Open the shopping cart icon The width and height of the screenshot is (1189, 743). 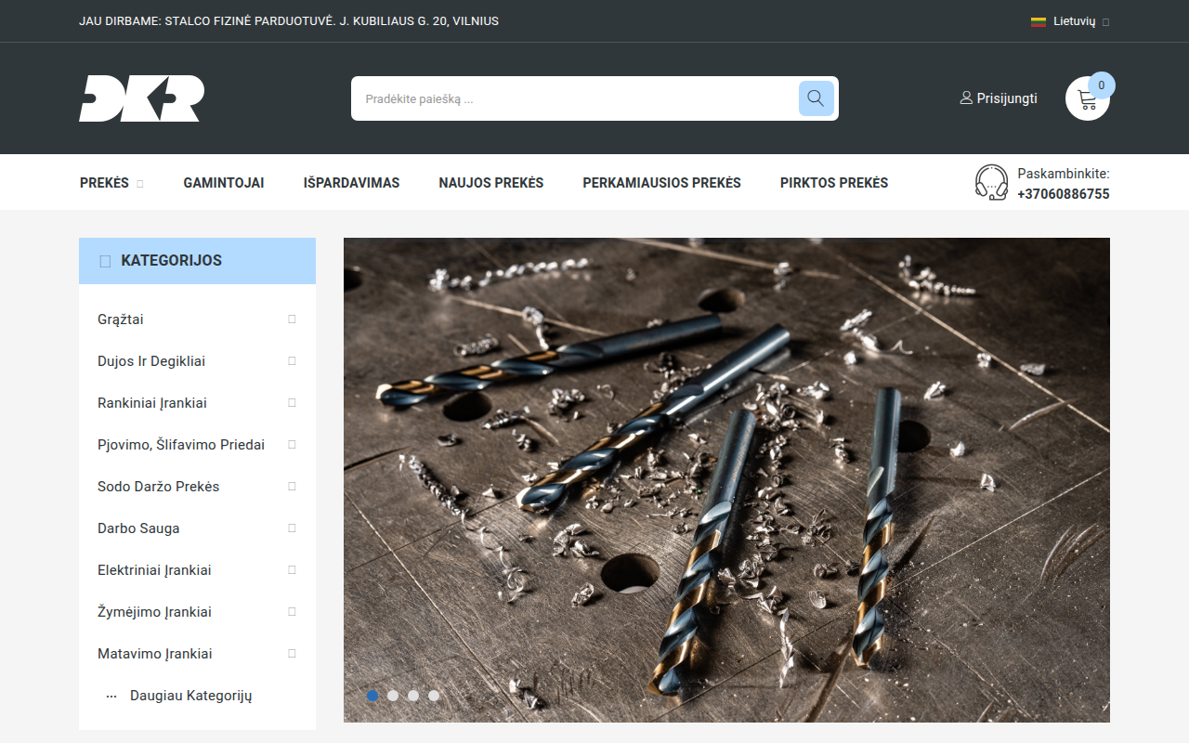(1088, 98)
